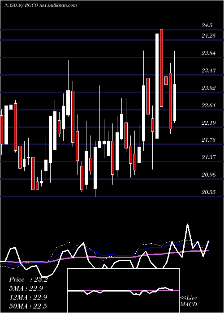Select the 21.37 price level label
Screen dimensions: 224x313
209,157
